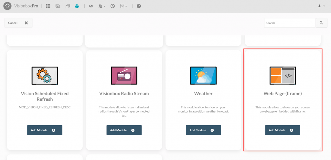The image size is (331, 160).
Task: Click the Visionbox Radio Stream title
Action: click(x=124, y=94)
